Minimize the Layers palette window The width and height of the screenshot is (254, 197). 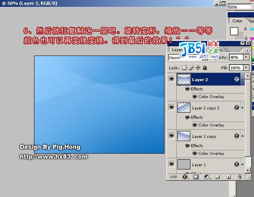click(x=243, y=43)
